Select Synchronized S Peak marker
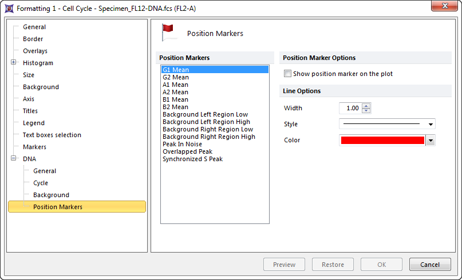The image size is (462, 280). [x=192, y=159]
